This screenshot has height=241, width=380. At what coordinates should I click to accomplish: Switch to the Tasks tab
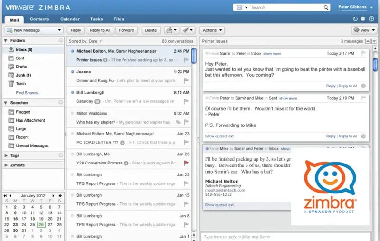[96, 19]
